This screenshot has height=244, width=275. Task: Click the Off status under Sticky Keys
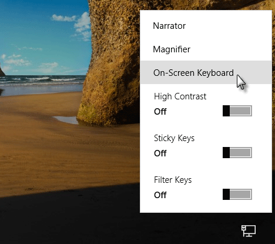160,153
